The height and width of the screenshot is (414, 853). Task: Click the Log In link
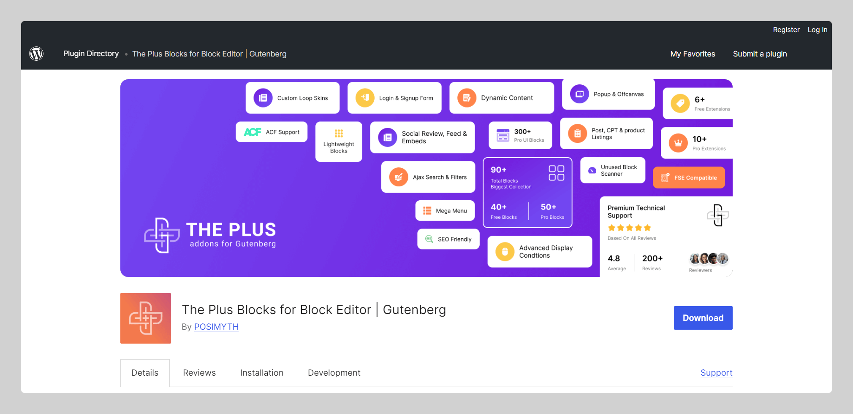coord(817,30)
